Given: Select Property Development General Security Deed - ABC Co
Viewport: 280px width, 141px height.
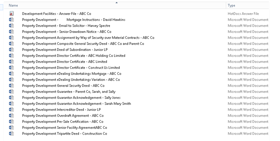Looking at the screenshot, I should click(63, 86).
